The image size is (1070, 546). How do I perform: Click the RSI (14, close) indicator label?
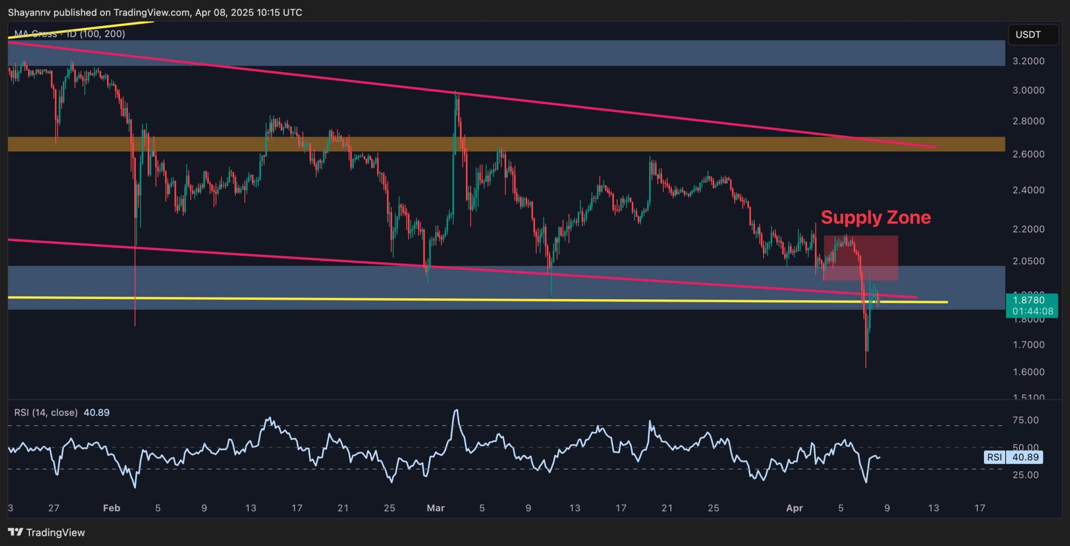point(46,413)
